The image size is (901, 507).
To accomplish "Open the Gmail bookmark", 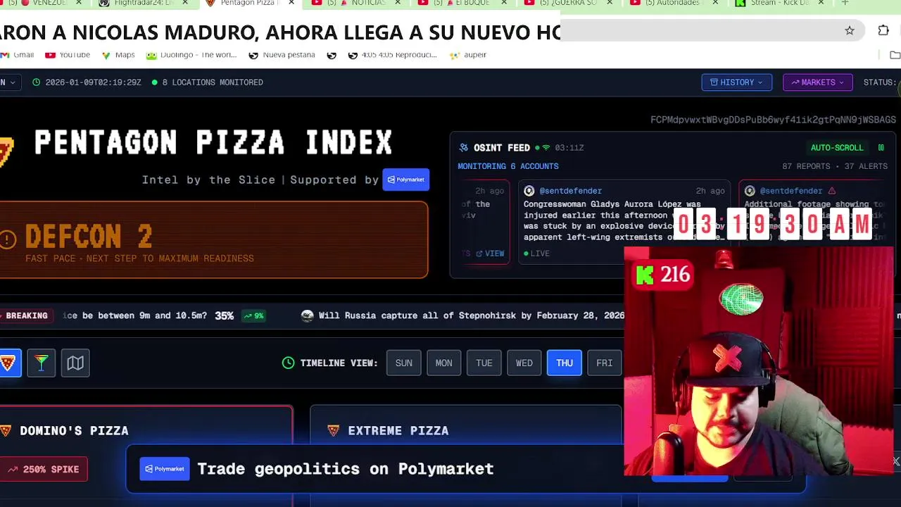I will [x=18, y=55].
